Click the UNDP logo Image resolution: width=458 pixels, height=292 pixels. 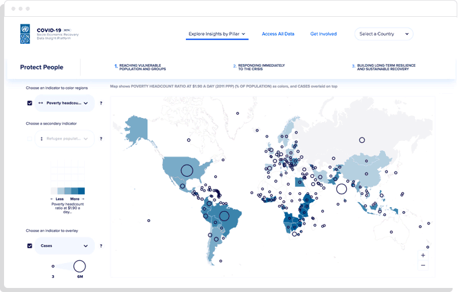pyautogui.click(x=25, y=34)
